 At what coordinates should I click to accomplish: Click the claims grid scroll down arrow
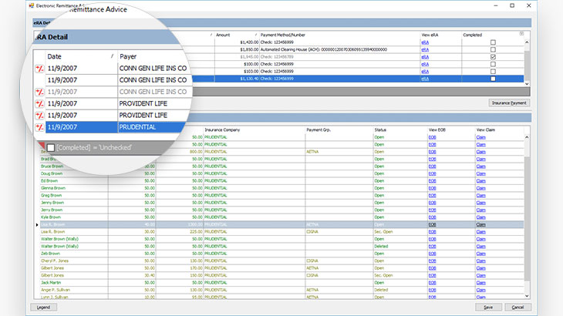(527, 296)
